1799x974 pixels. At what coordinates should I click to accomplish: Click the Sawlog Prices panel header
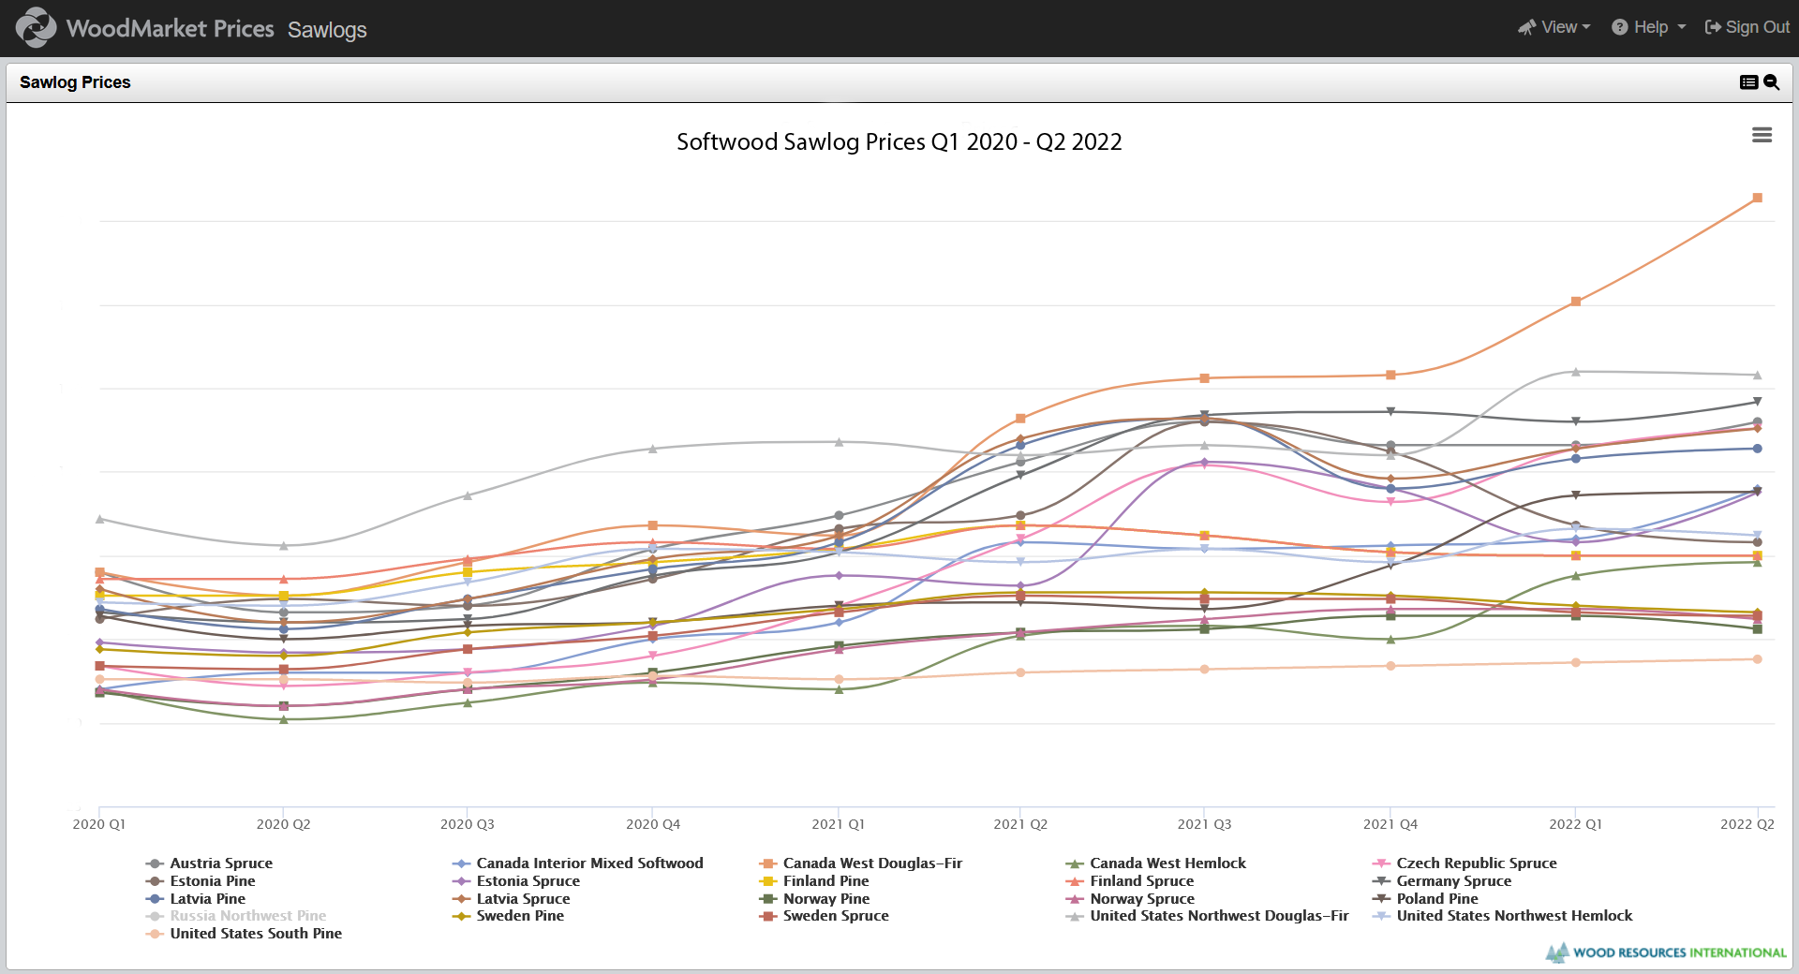pos(75,82)
